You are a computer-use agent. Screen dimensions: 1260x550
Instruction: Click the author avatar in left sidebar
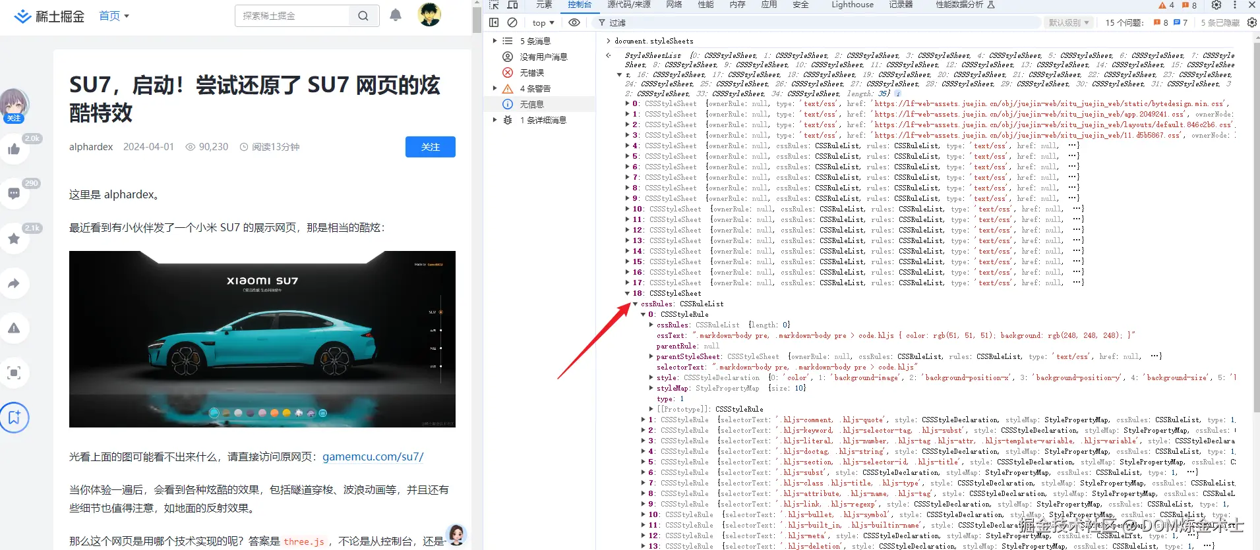point(14,103)
